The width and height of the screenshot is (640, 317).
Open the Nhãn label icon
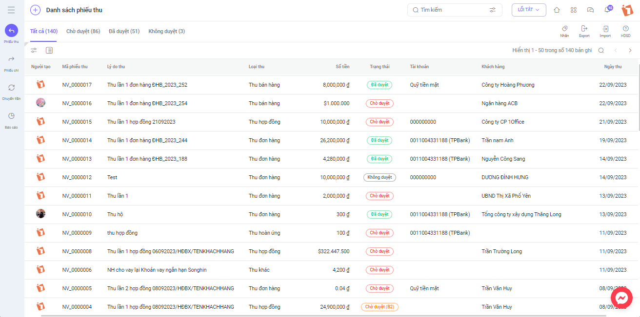(x=564, y=29)
